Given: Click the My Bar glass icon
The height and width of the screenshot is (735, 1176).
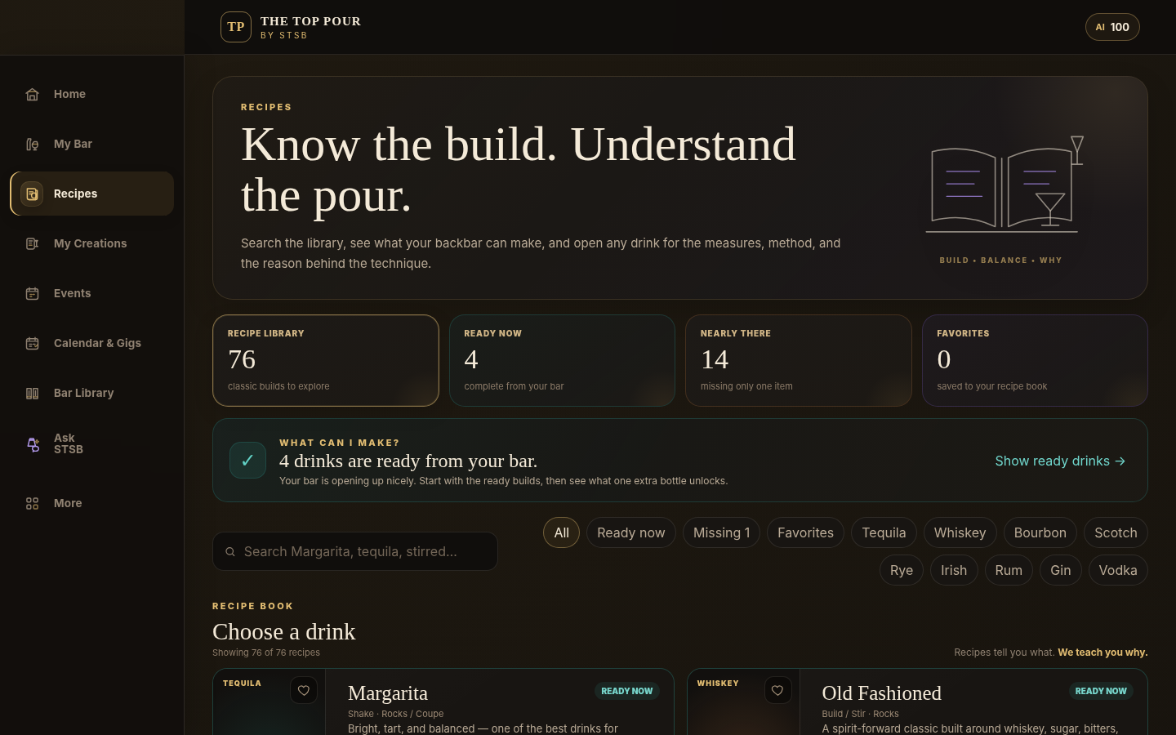Looking at the screenshot, I should [x=32, y=145].
